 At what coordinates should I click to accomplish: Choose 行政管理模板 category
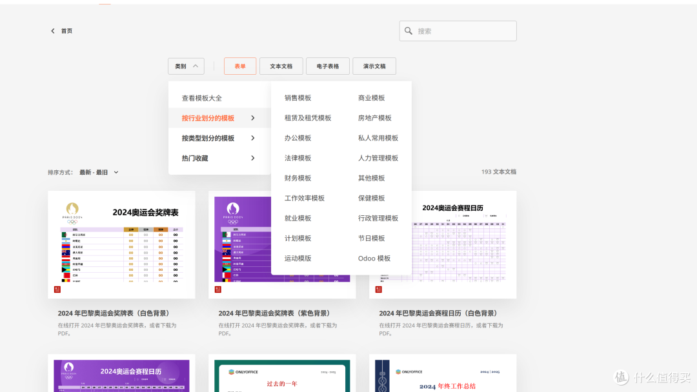coord(378,218)
